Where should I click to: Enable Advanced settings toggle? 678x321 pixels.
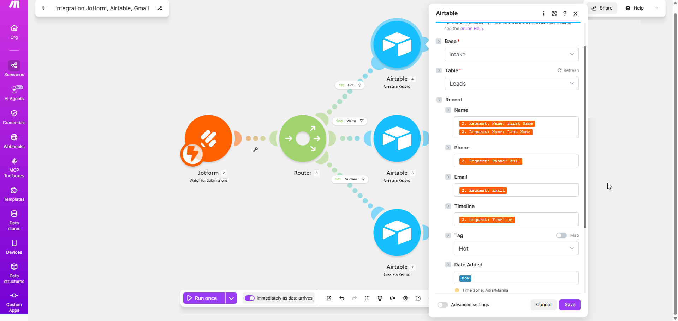tap(442, 305)
